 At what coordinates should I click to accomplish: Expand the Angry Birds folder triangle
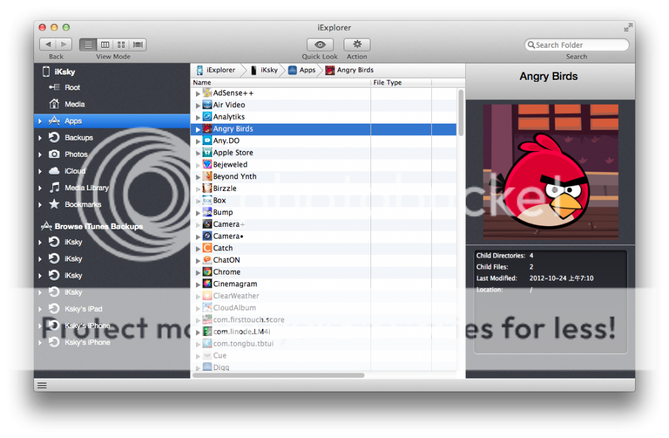point(198,129)
